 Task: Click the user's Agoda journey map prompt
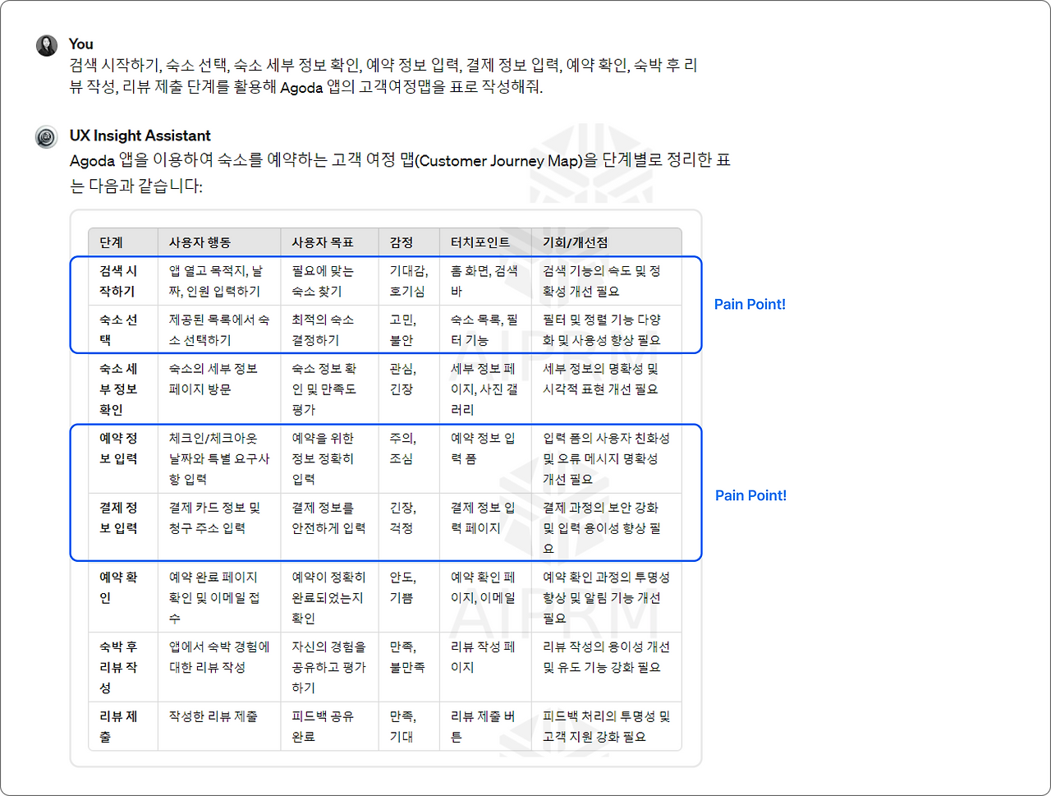[x=383, y=76]
